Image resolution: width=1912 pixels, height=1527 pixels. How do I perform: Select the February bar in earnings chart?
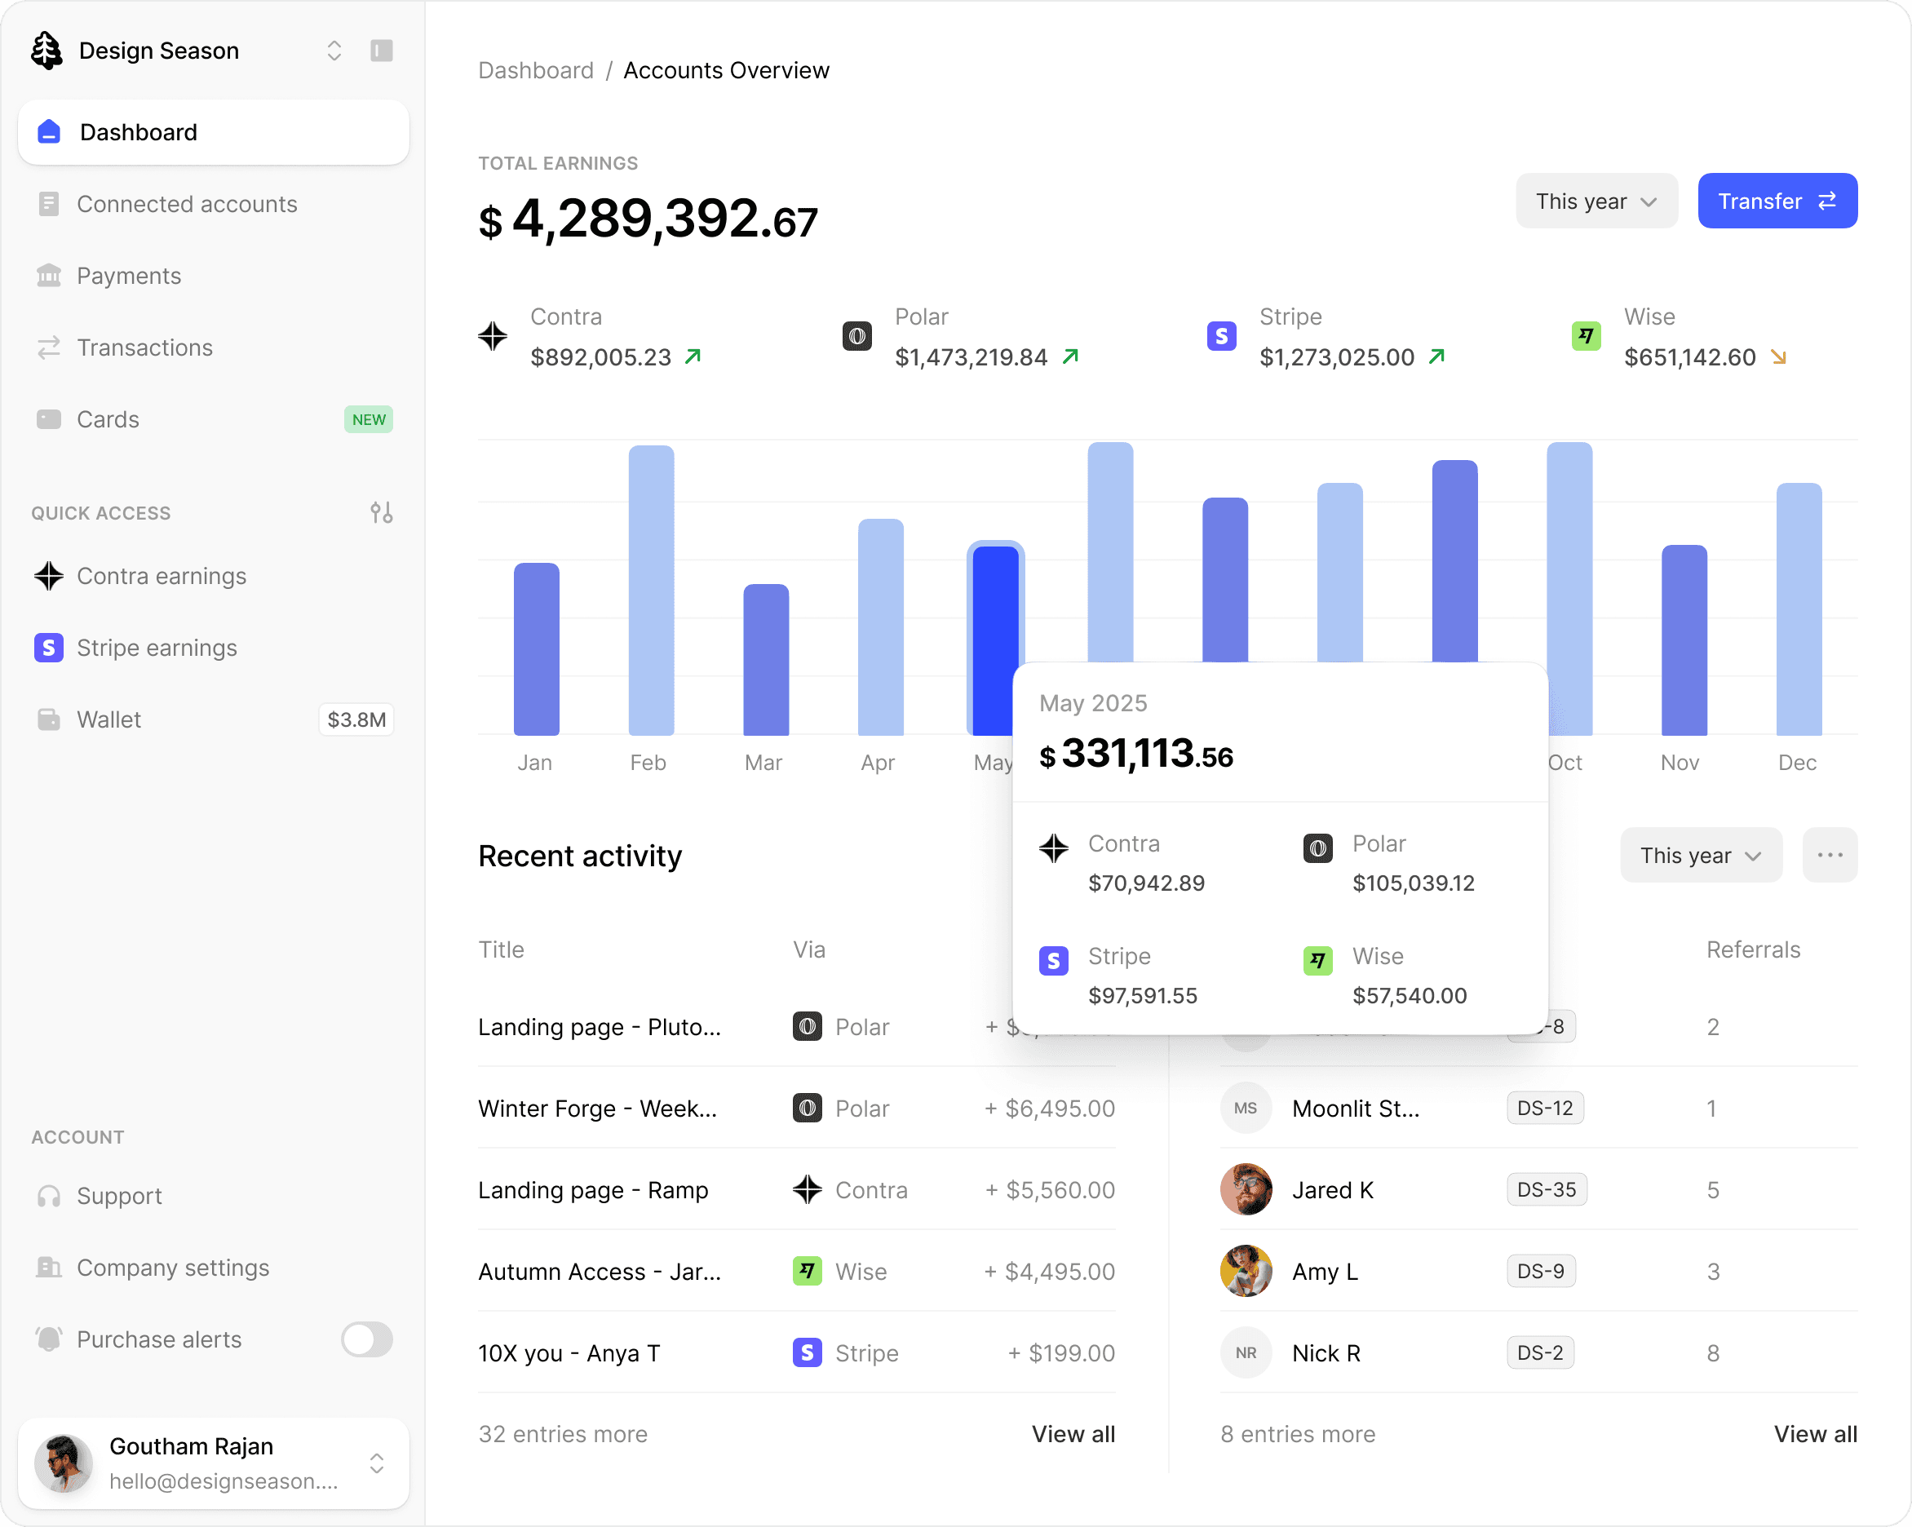[x=651, y=591]
